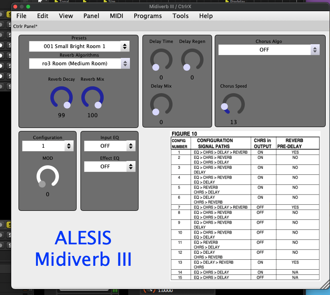Open the Configuration dropdown showing 1

point(48,146)
